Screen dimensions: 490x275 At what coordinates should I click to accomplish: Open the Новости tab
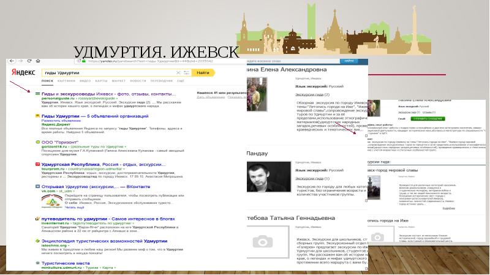pos(138,81)
